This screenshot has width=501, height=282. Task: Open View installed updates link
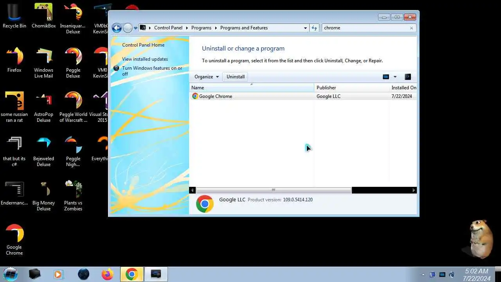click(x=145, y=59)
